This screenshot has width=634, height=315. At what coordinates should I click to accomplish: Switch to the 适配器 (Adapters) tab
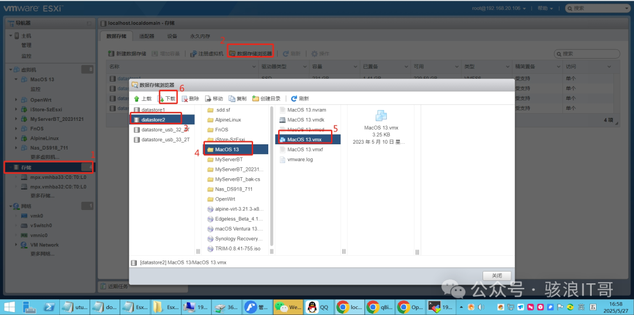pyautogui.click(x=147, y=36)
